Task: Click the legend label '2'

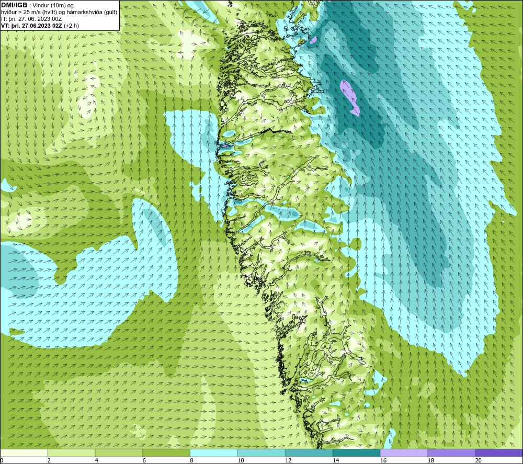Action: pyautogui.click(x=49, y=461)
